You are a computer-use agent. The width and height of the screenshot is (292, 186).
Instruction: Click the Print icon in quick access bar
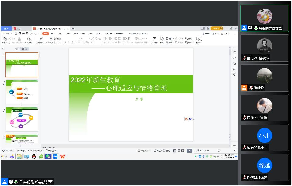(x=23, y=33)
